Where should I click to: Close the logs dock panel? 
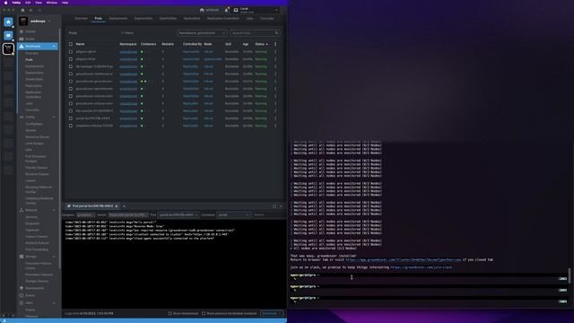[281, 206]
